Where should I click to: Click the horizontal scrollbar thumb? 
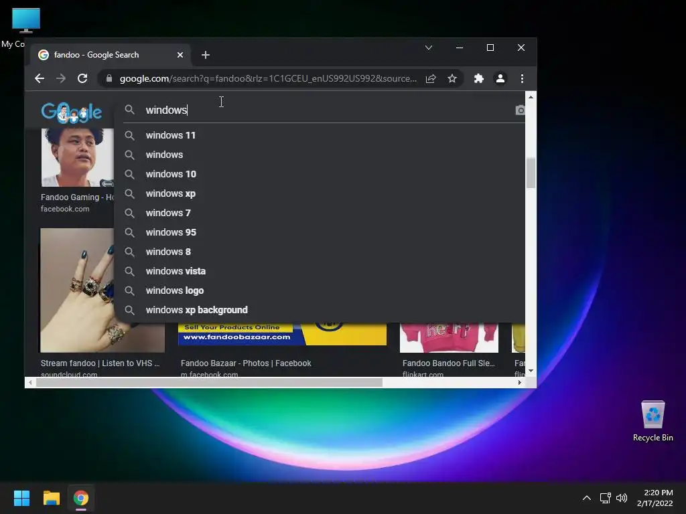[x=209, y=382]
